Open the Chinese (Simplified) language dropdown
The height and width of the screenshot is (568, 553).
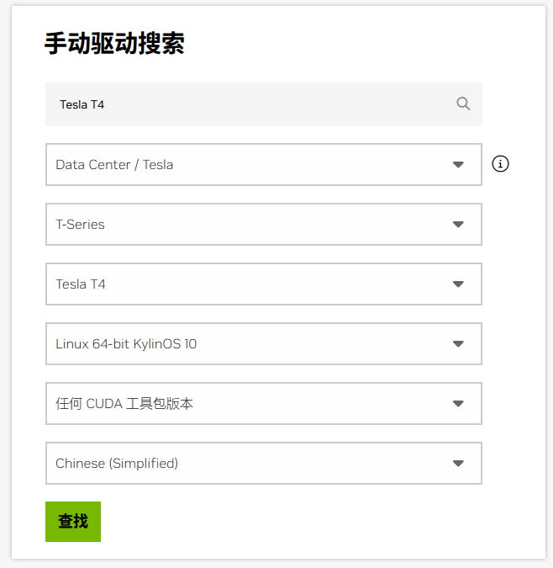coord(264,464)
